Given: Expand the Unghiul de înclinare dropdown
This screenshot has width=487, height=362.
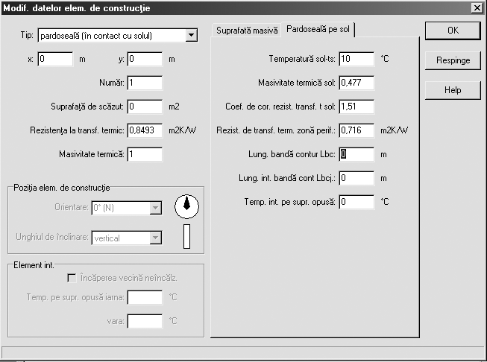Looking at the screenshot, I should click(x=155, y=238).
